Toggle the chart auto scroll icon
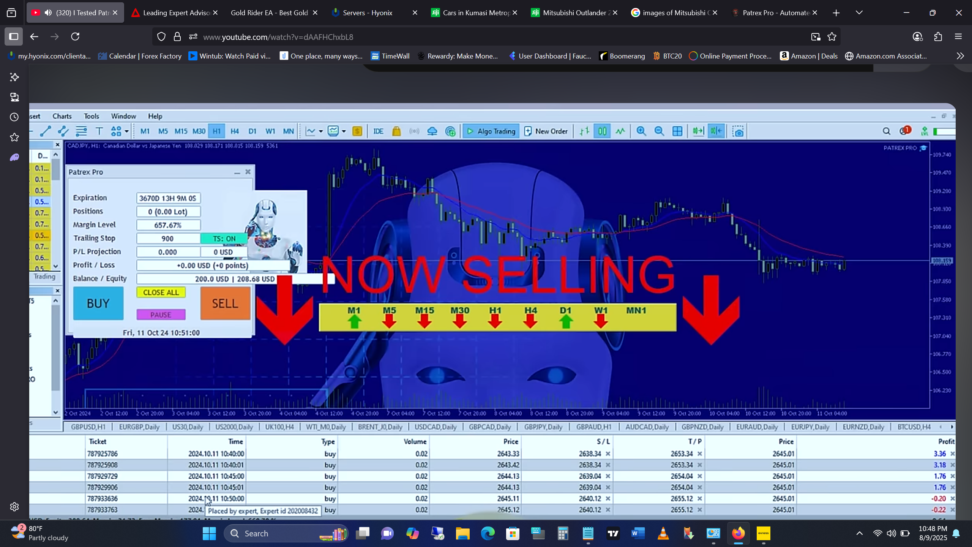 click(698, 131)
